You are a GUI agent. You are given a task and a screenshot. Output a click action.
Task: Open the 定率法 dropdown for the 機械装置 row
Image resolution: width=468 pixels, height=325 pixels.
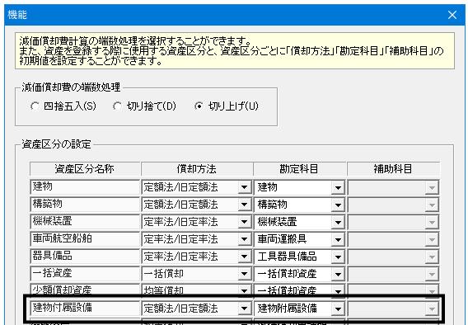click(x=245, y=222)
